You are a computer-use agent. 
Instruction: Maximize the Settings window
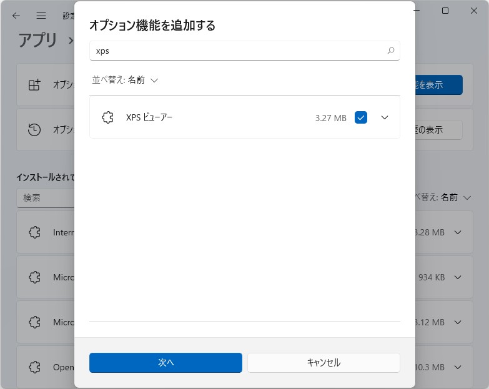445,11
